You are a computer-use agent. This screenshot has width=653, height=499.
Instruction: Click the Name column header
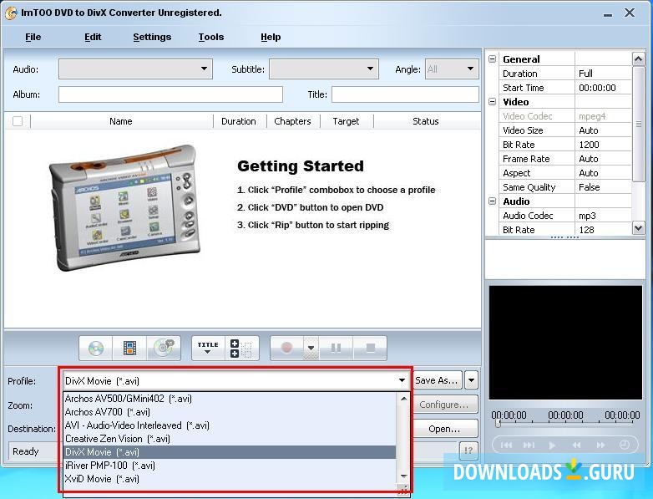point(121,121)
